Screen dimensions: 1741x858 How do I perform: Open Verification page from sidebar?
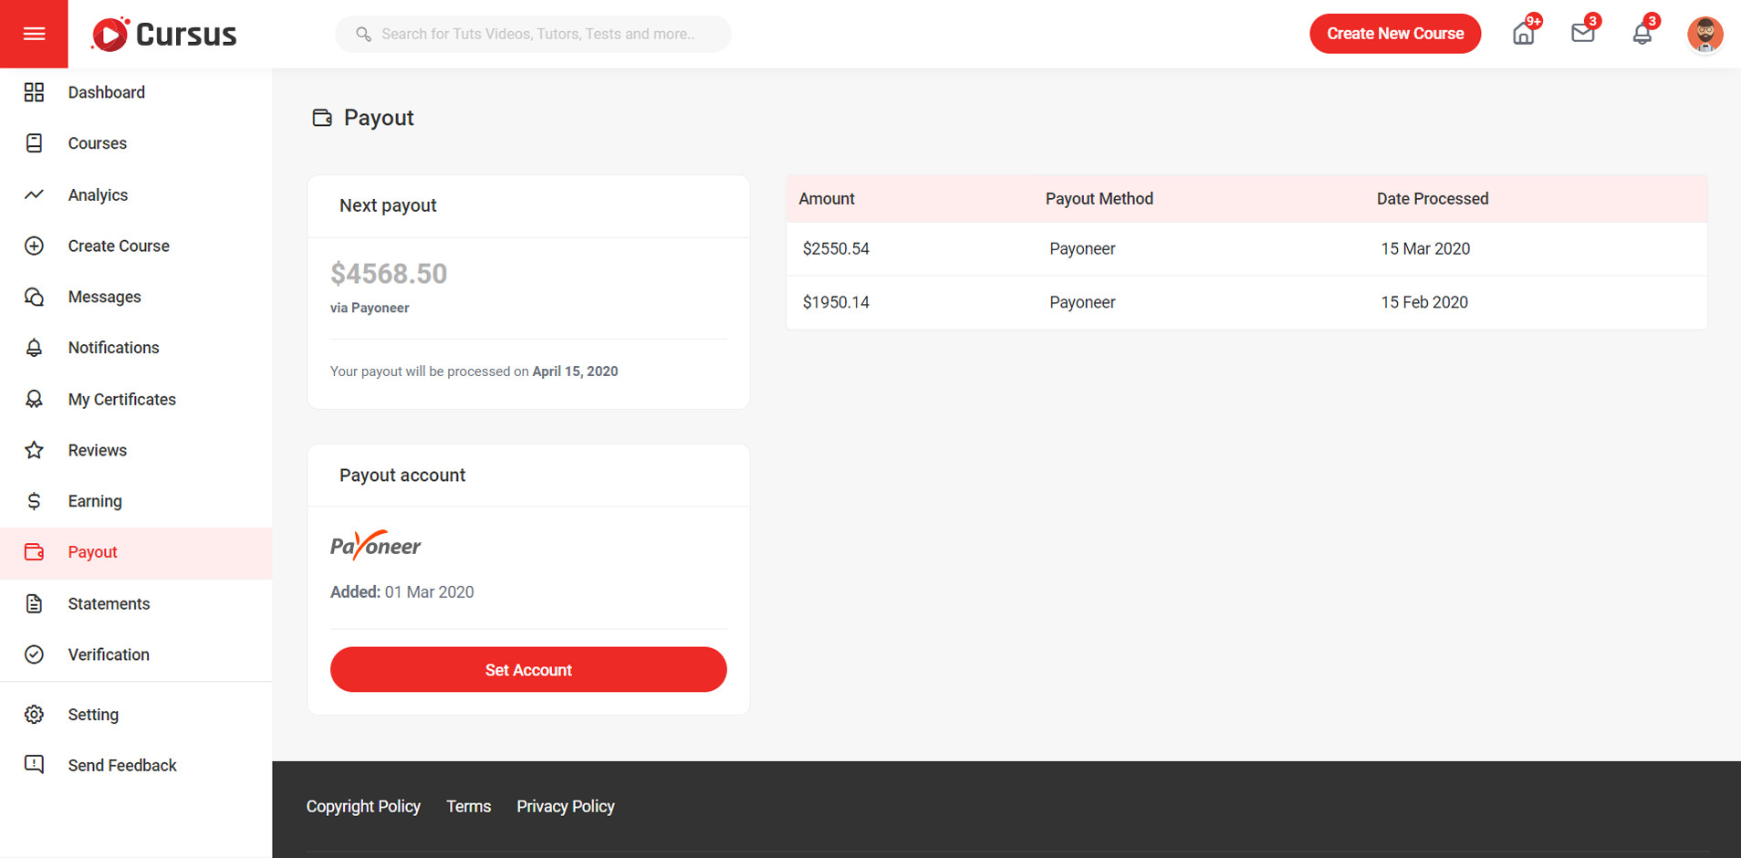[109, 655]
